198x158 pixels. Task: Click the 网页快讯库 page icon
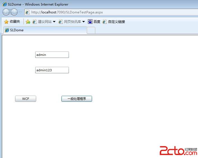tap(60, 22)
